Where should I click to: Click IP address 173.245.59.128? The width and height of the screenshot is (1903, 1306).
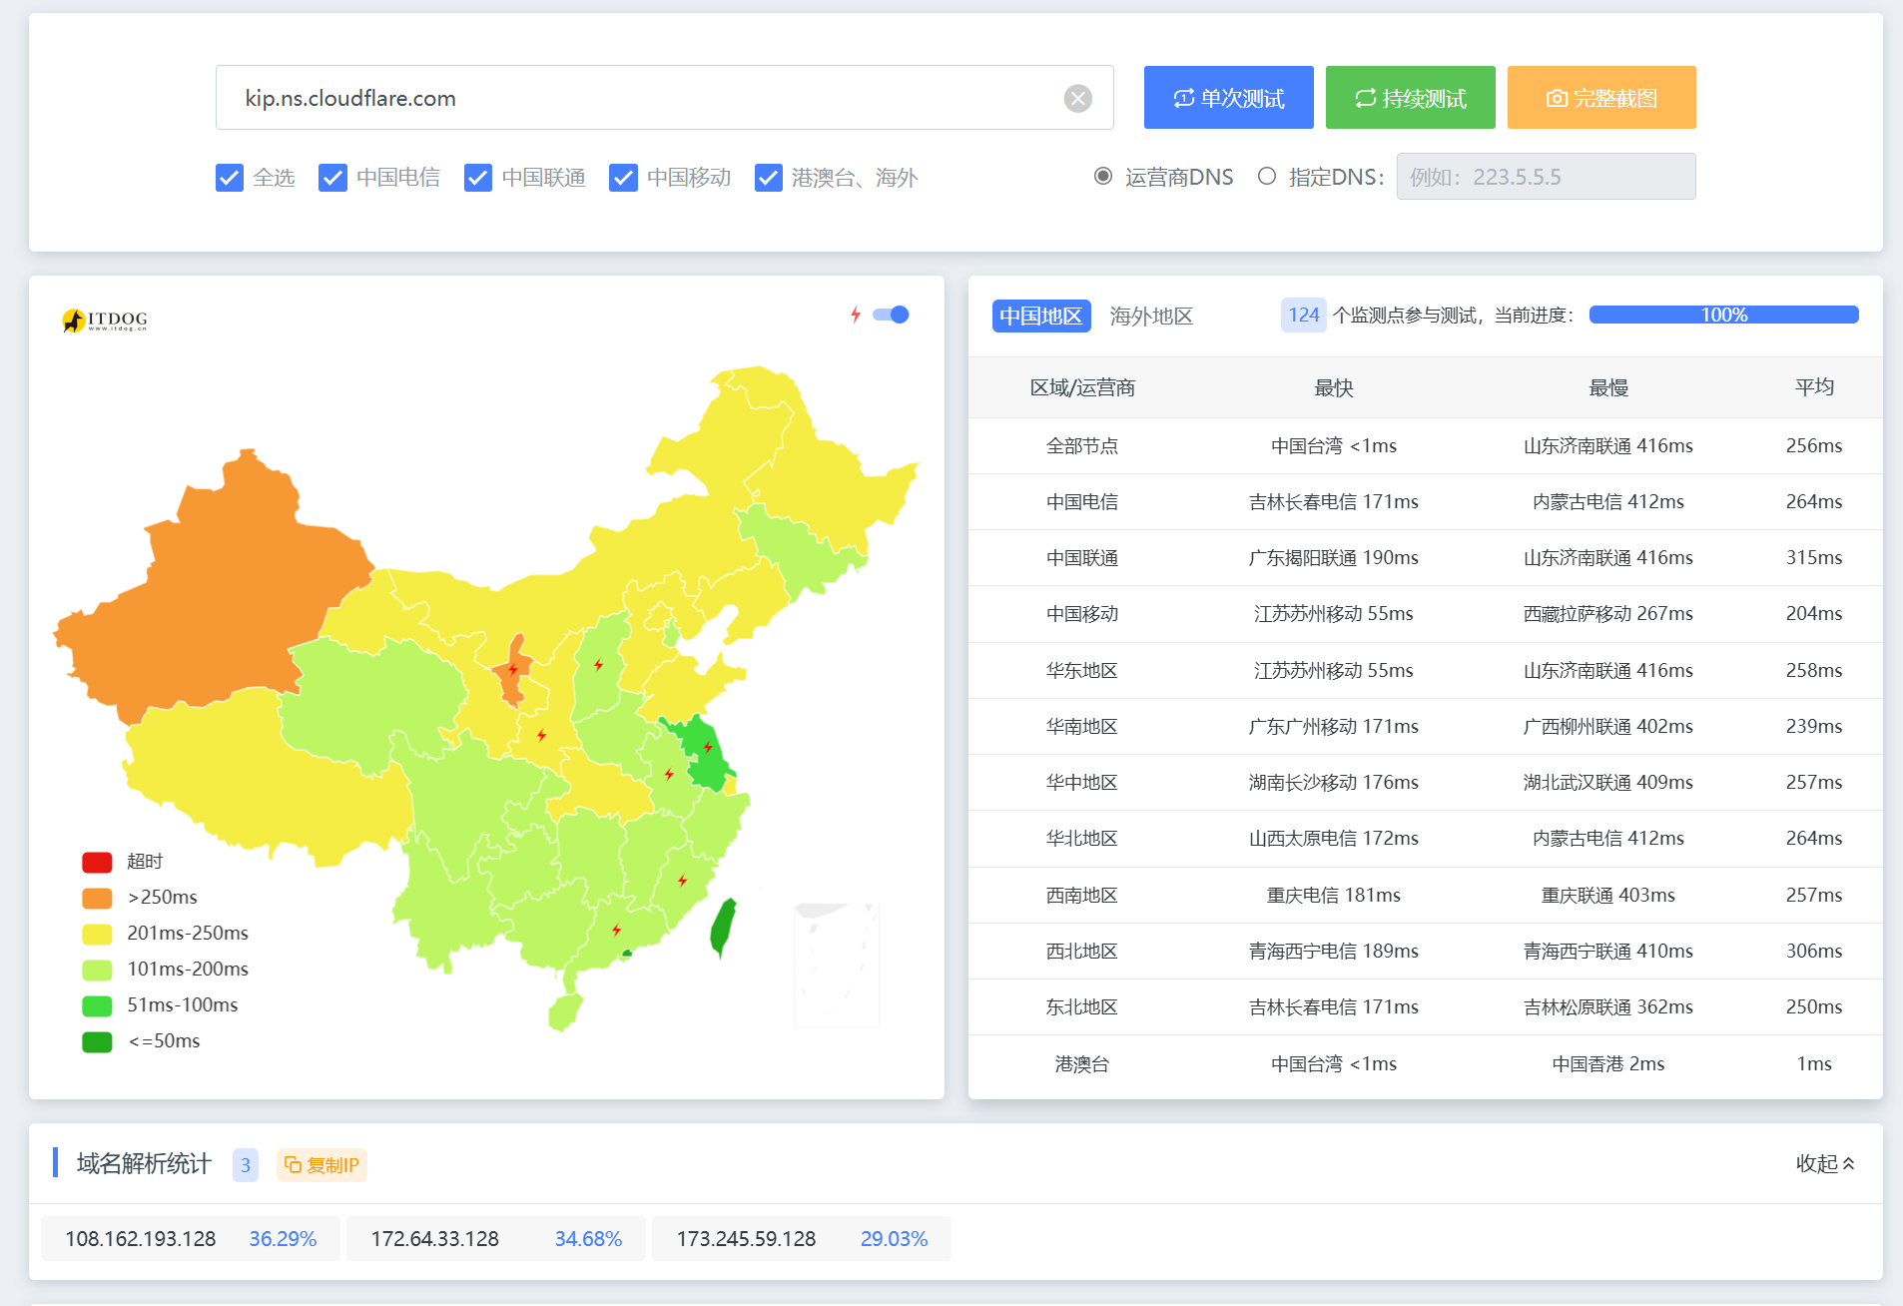pyautogui.click(x=747, y=1239)
